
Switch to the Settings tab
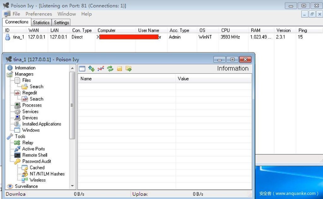tap(62, 22)
